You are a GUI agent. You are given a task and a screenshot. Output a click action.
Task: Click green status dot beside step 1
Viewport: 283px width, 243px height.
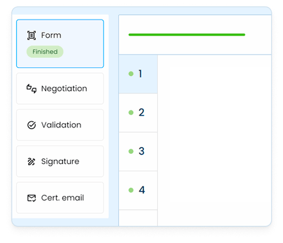[131, 73]
